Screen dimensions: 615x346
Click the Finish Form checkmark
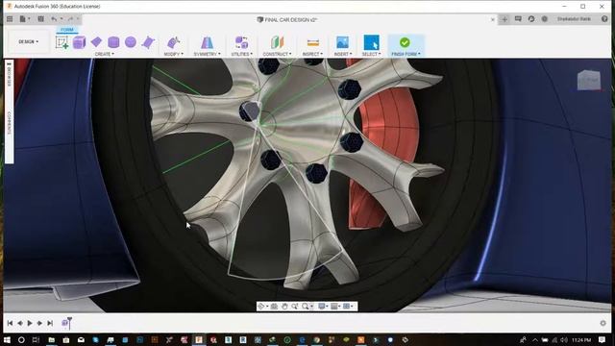click(405, 42)
